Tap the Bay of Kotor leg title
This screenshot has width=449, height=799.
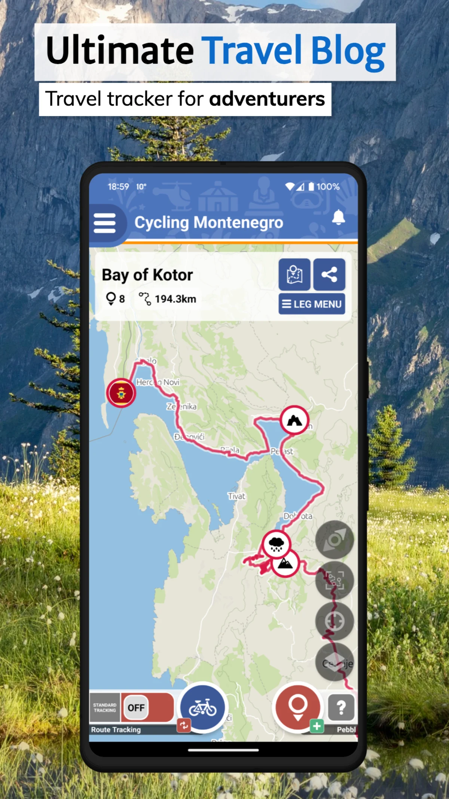pyautogui.click(x=147, y=275)
